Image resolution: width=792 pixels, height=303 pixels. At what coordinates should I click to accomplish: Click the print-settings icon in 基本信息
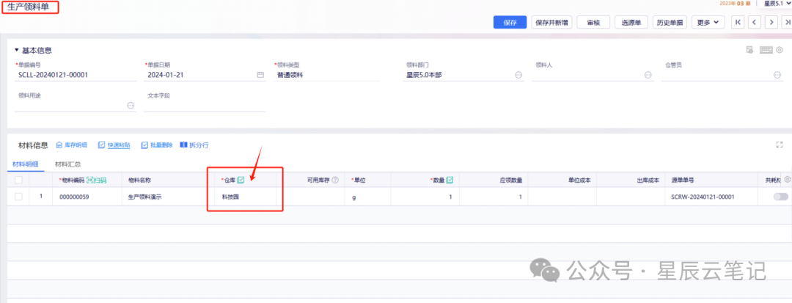tap(750, 50)
